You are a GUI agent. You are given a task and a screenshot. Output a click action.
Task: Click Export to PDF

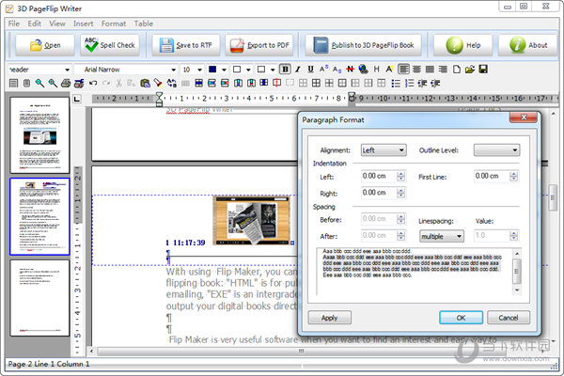click(x=259, y=45)
